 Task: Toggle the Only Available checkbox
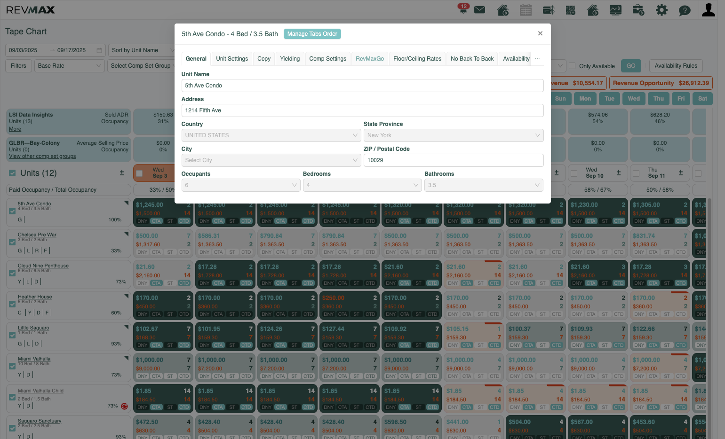[572, 66]
